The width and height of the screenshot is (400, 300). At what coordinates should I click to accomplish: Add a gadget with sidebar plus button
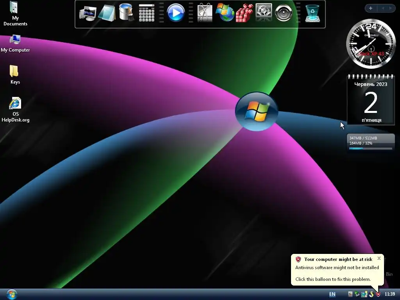(x=371, y=8)
